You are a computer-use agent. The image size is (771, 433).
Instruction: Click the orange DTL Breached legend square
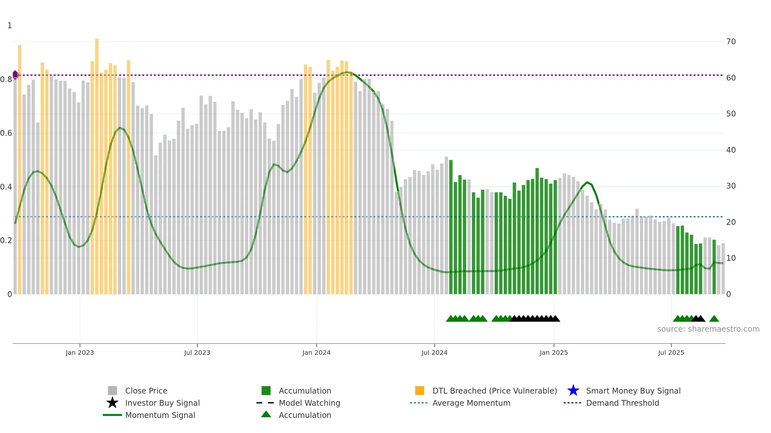(x=420, y=391)
